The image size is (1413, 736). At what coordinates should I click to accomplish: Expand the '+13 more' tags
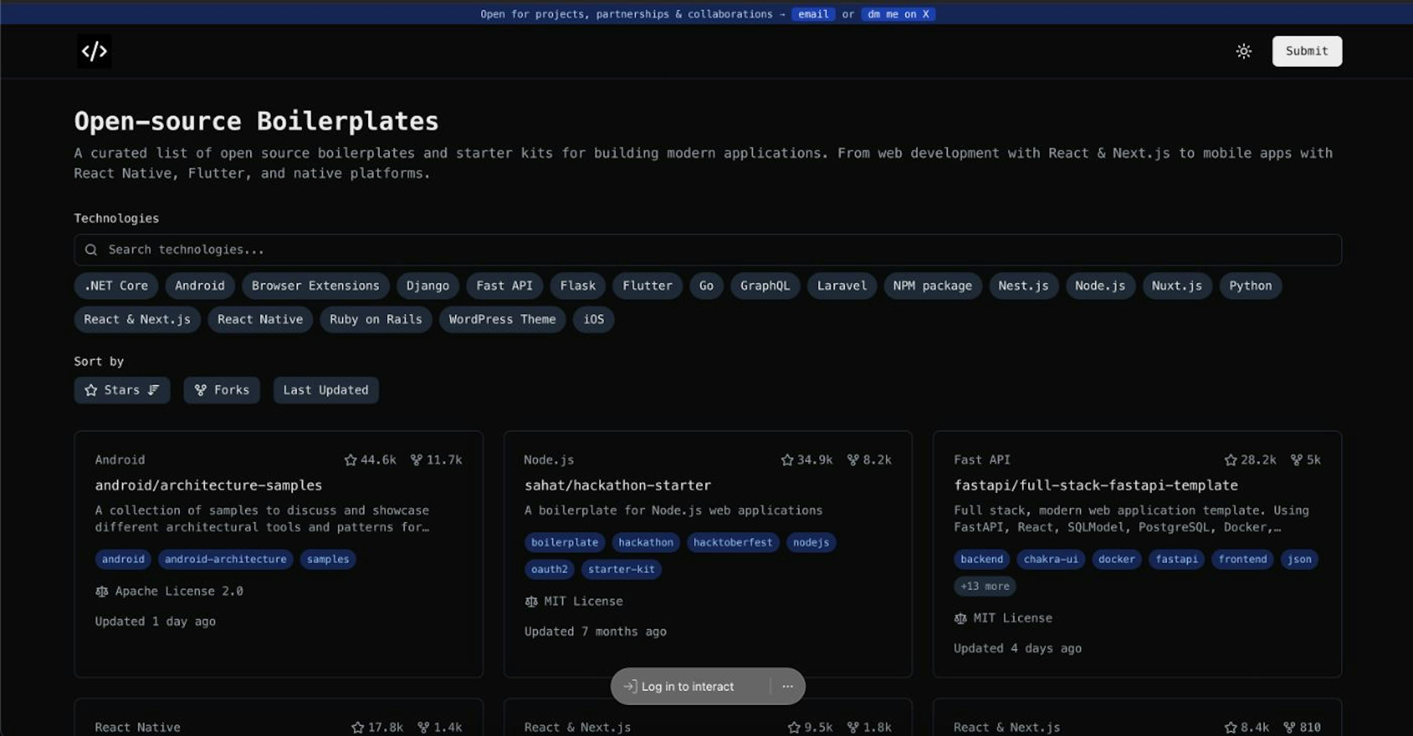point(985,586)
